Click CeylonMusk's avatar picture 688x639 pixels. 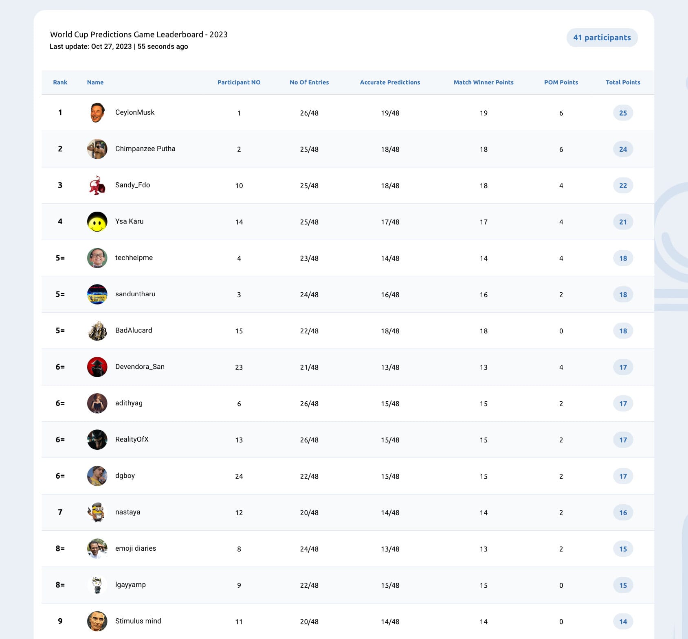97,113
